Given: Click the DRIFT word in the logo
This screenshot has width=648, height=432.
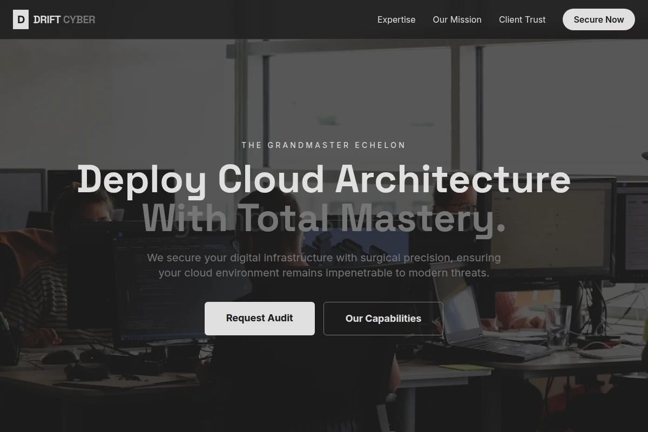Looking at the screenshot, I should (47, 19).
